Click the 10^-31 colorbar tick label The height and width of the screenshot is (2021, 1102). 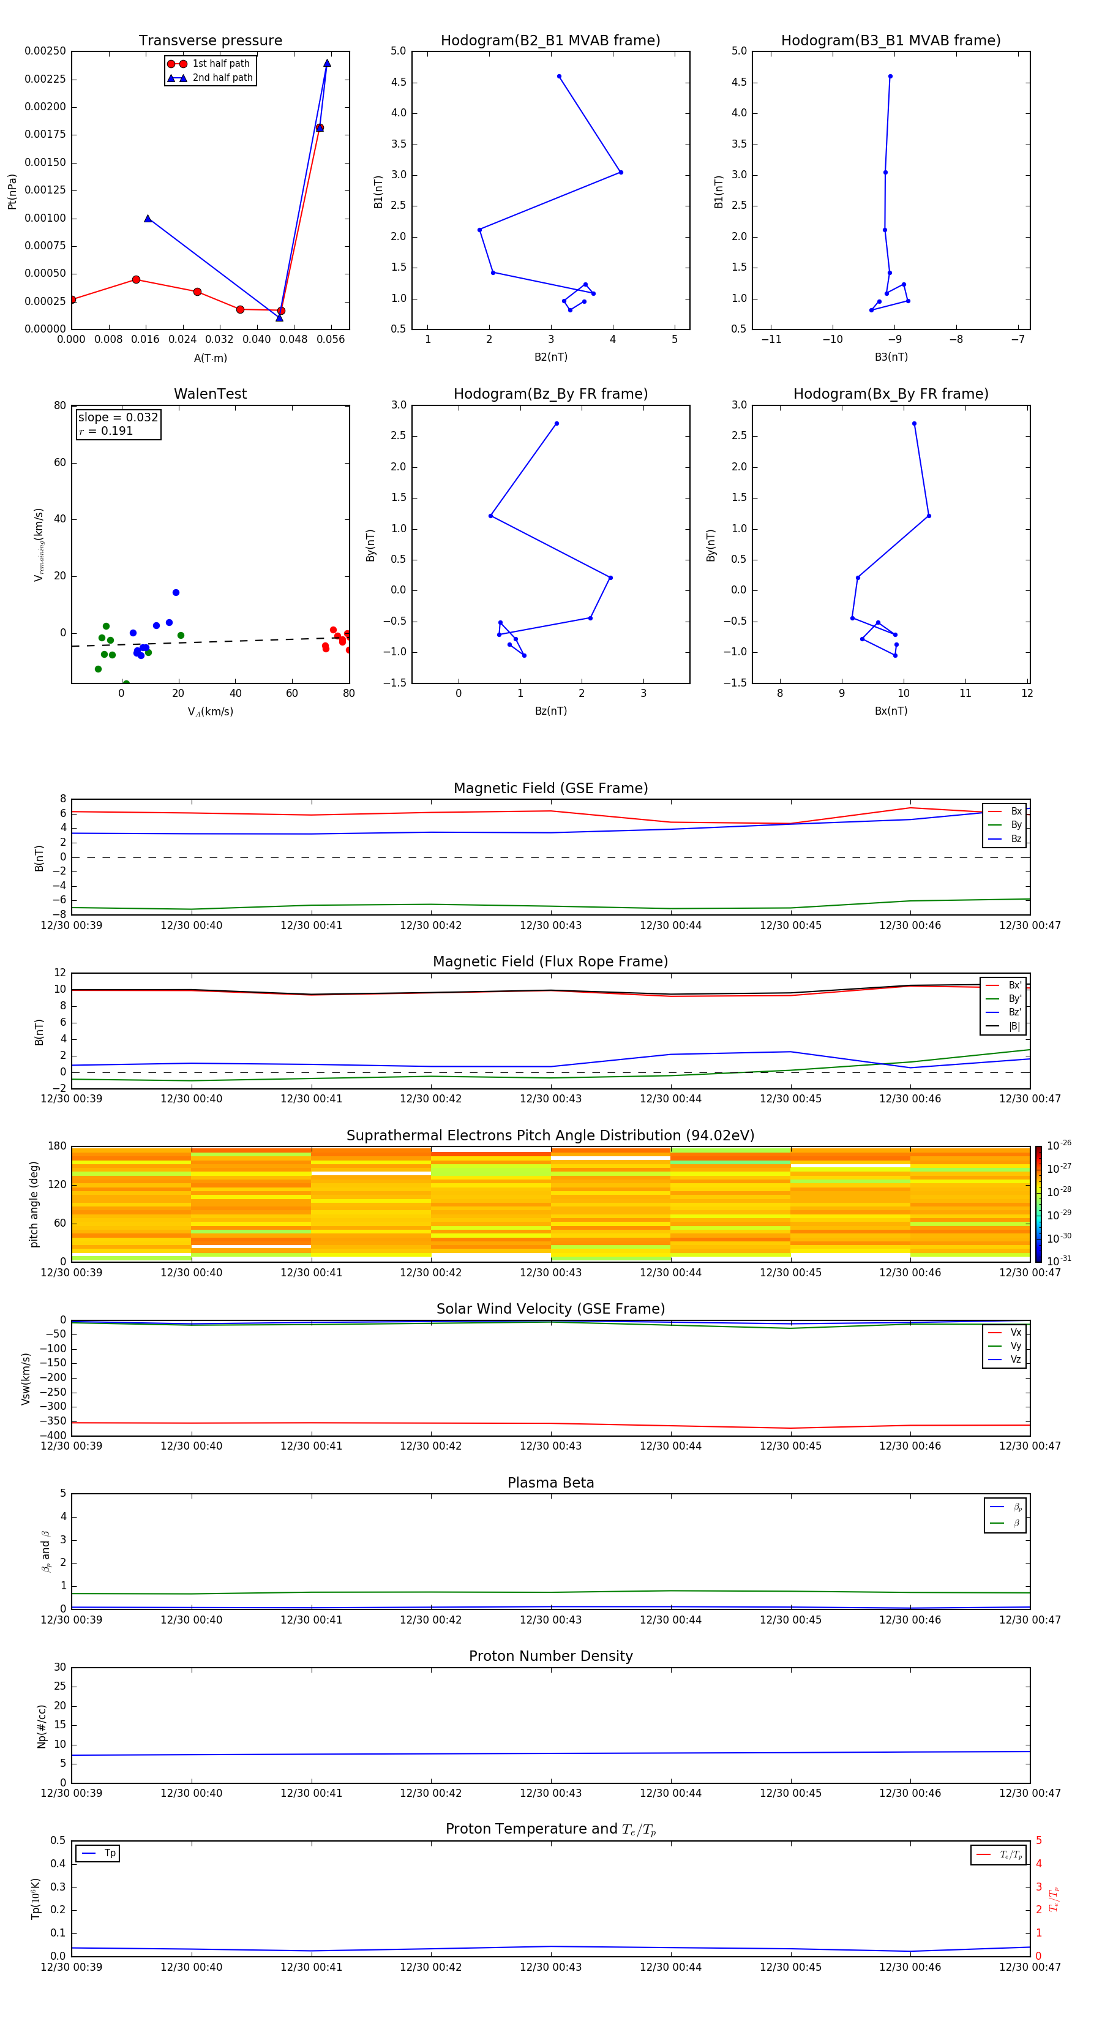pos(1058,1261)
